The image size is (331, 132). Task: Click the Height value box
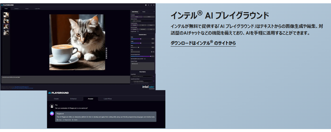153,43
